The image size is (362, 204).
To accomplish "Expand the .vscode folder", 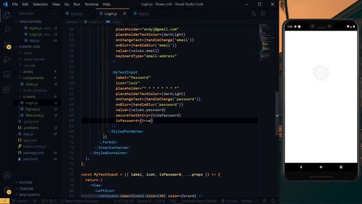I will click(29, 66).
